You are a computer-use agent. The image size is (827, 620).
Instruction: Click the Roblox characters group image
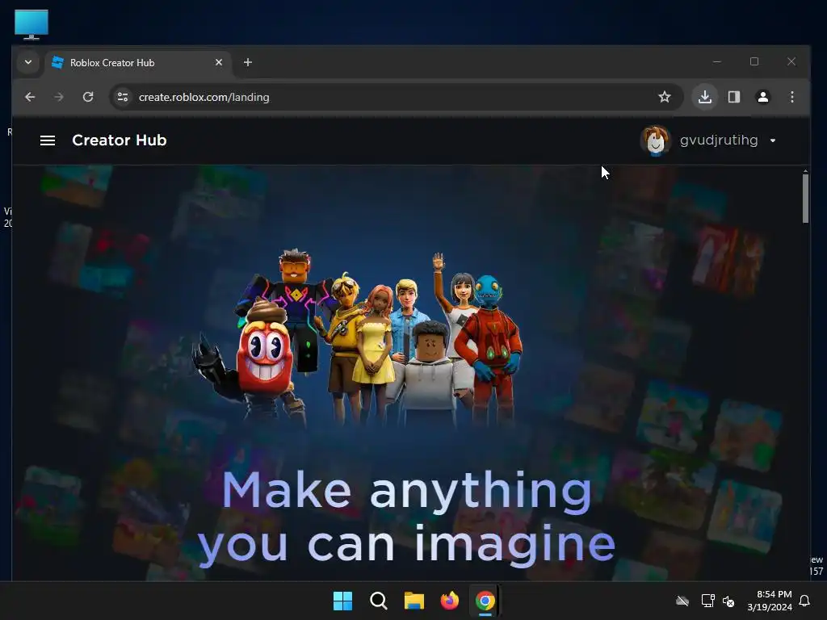pos(356,337)
